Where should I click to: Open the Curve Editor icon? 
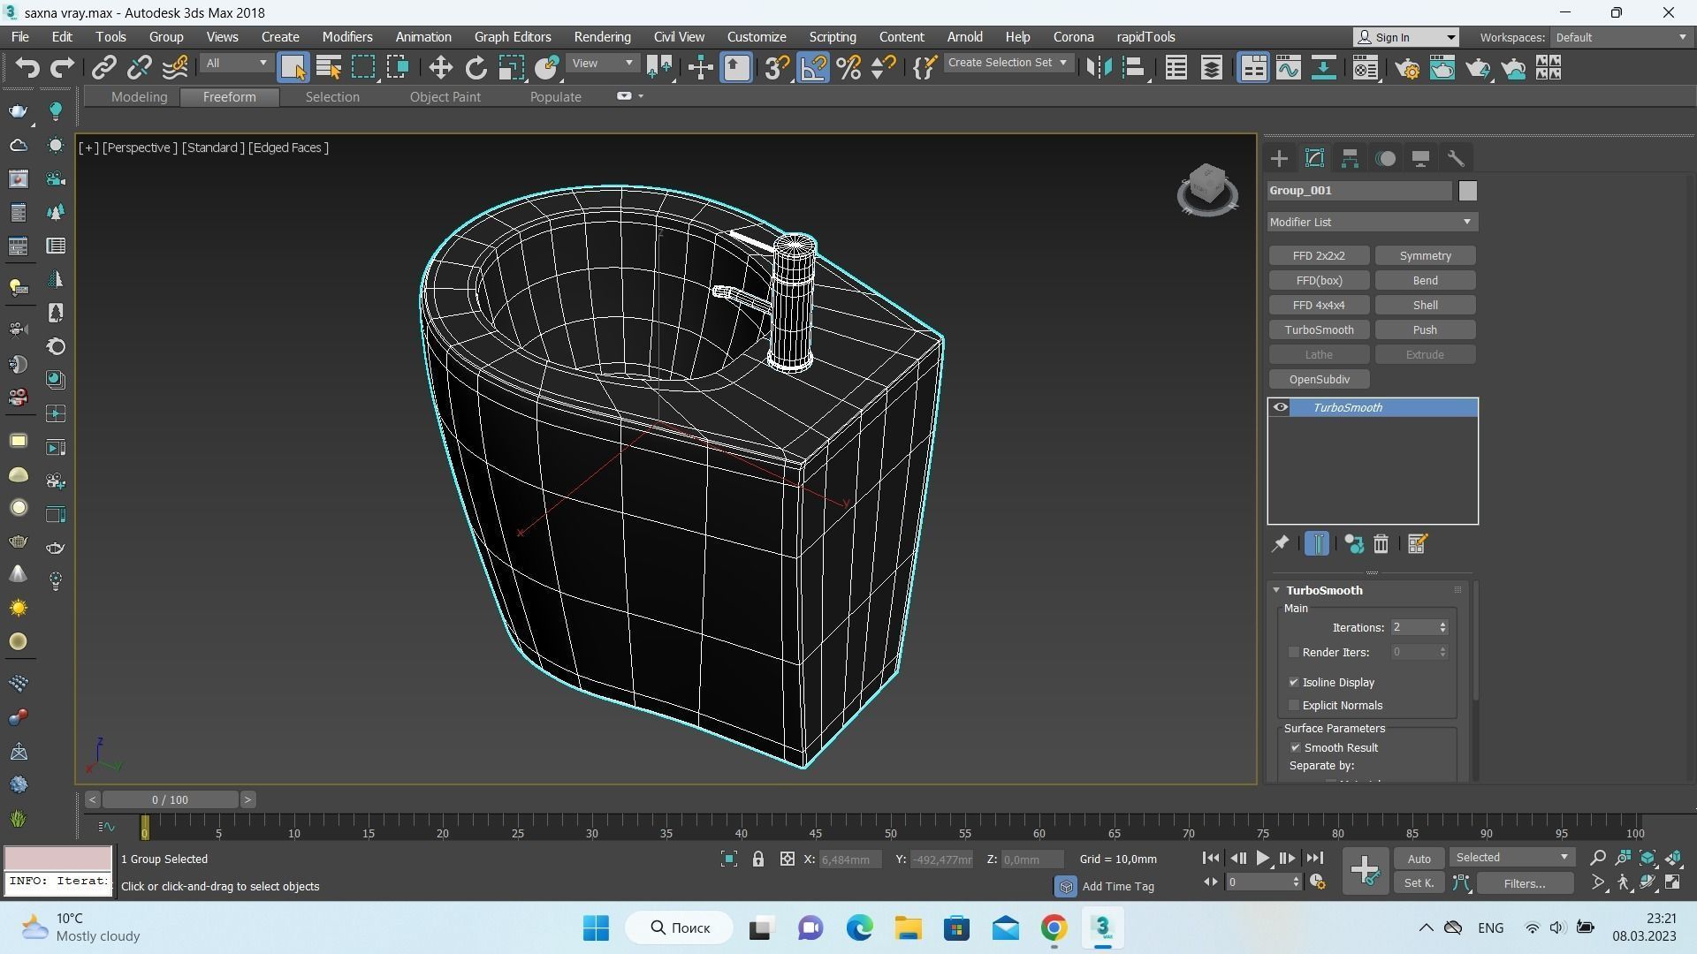(1289, 68)
